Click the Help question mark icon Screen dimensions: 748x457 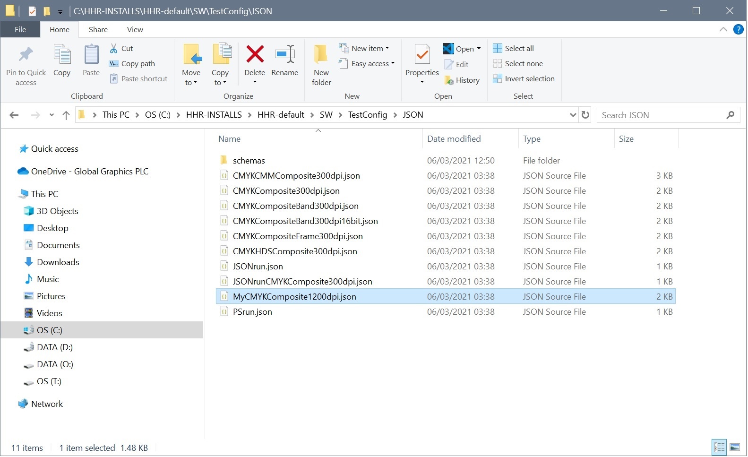pyautogui.click(x=738, y=29)
